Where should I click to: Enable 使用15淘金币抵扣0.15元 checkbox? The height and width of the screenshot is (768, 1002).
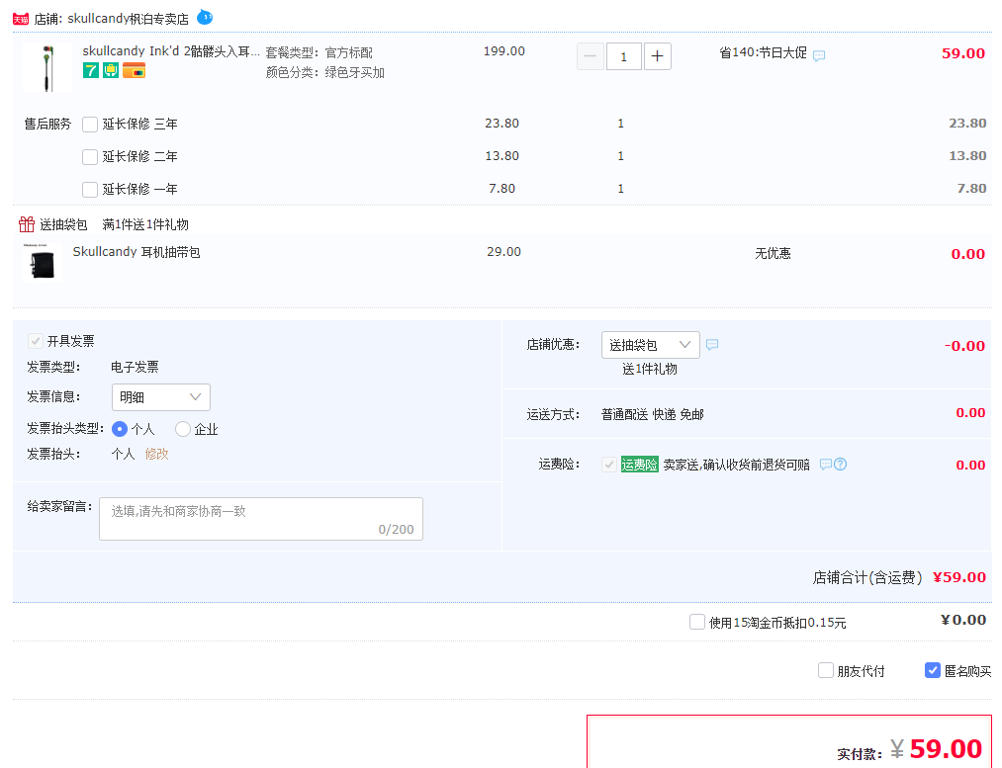click(x=697, y=622)
